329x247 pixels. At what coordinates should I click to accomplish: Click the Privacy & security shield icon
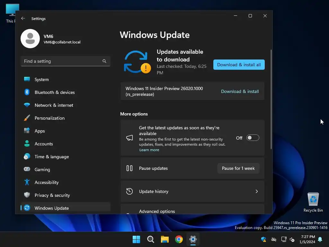(x=27, y=195)
